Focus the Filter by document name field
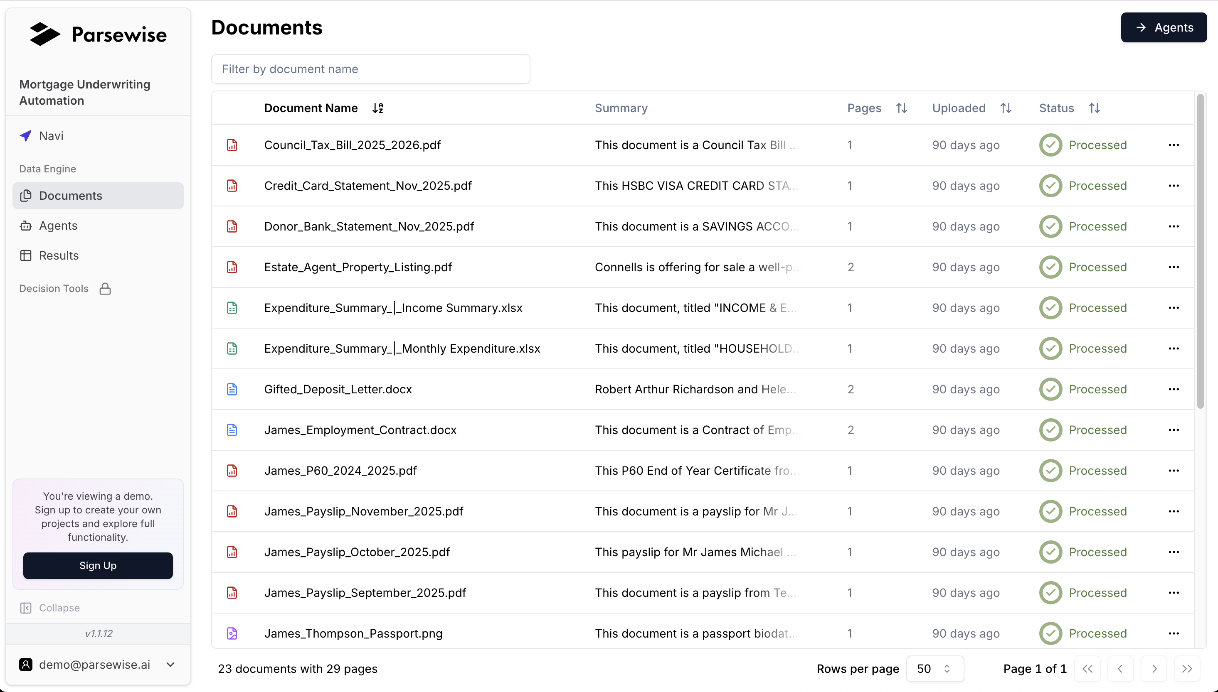Screen dimensions: 1218x692 click(x=370, y=69)
